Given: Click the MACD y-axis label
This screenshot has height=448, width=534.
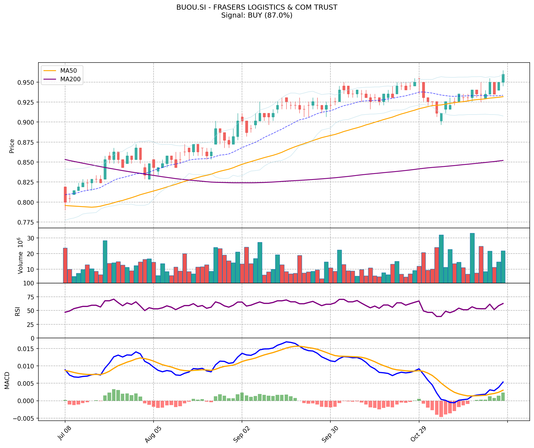Looking at the screenshot, I should click(7, 380).
